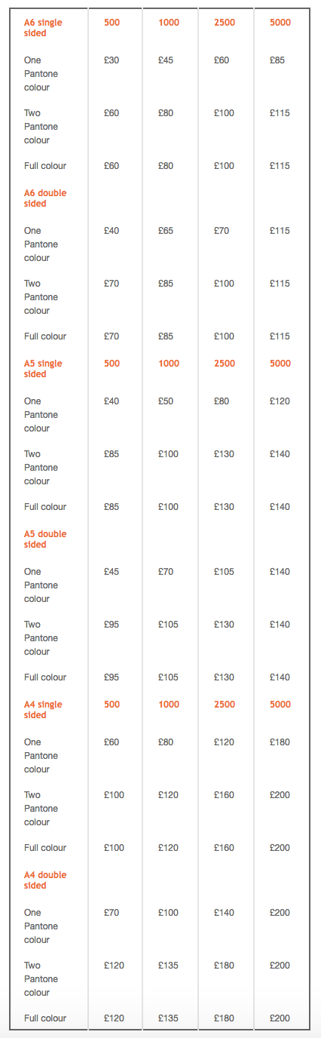Select the £180 price for A4 single One Pantone
This screenshot has width=321, height=1038.
tap(280, 742)
